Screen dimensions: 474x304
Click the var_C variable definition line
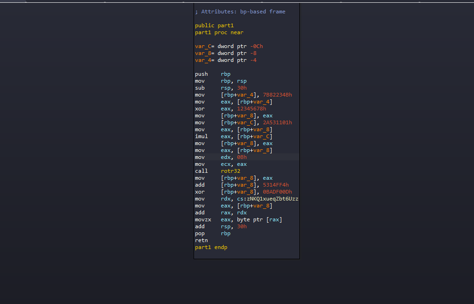pos(229,46)
